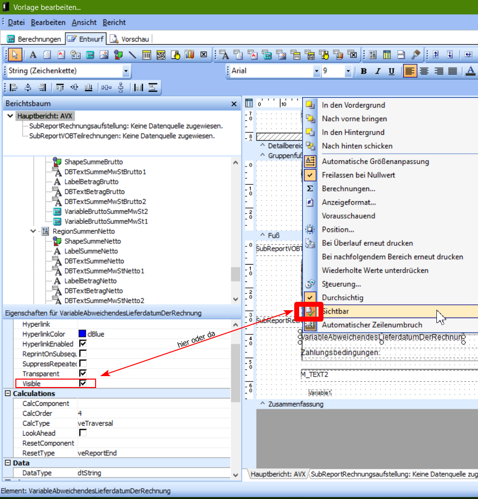
Task: Enable the ReprintOnSubsequent checkbox
Action: (x=83, y=353)
